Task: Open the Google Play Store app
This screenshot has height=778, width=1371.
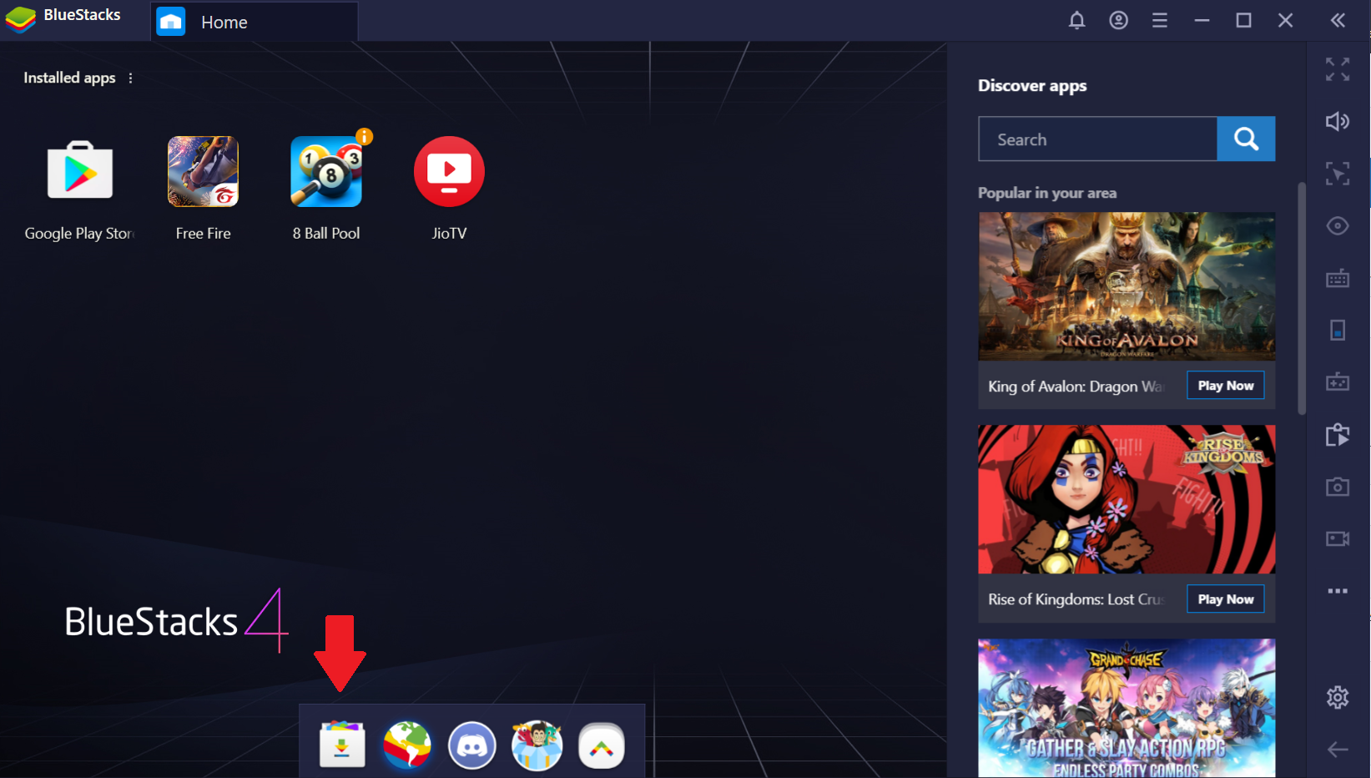Action: pos(80,172)
